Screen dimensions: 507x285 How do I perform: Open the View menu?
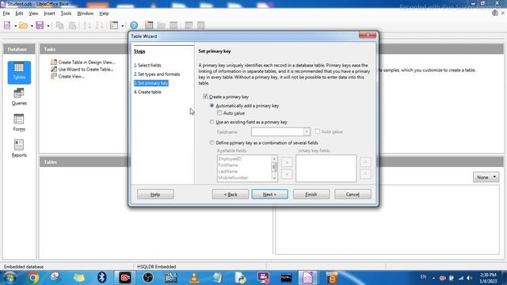point(33,13)
